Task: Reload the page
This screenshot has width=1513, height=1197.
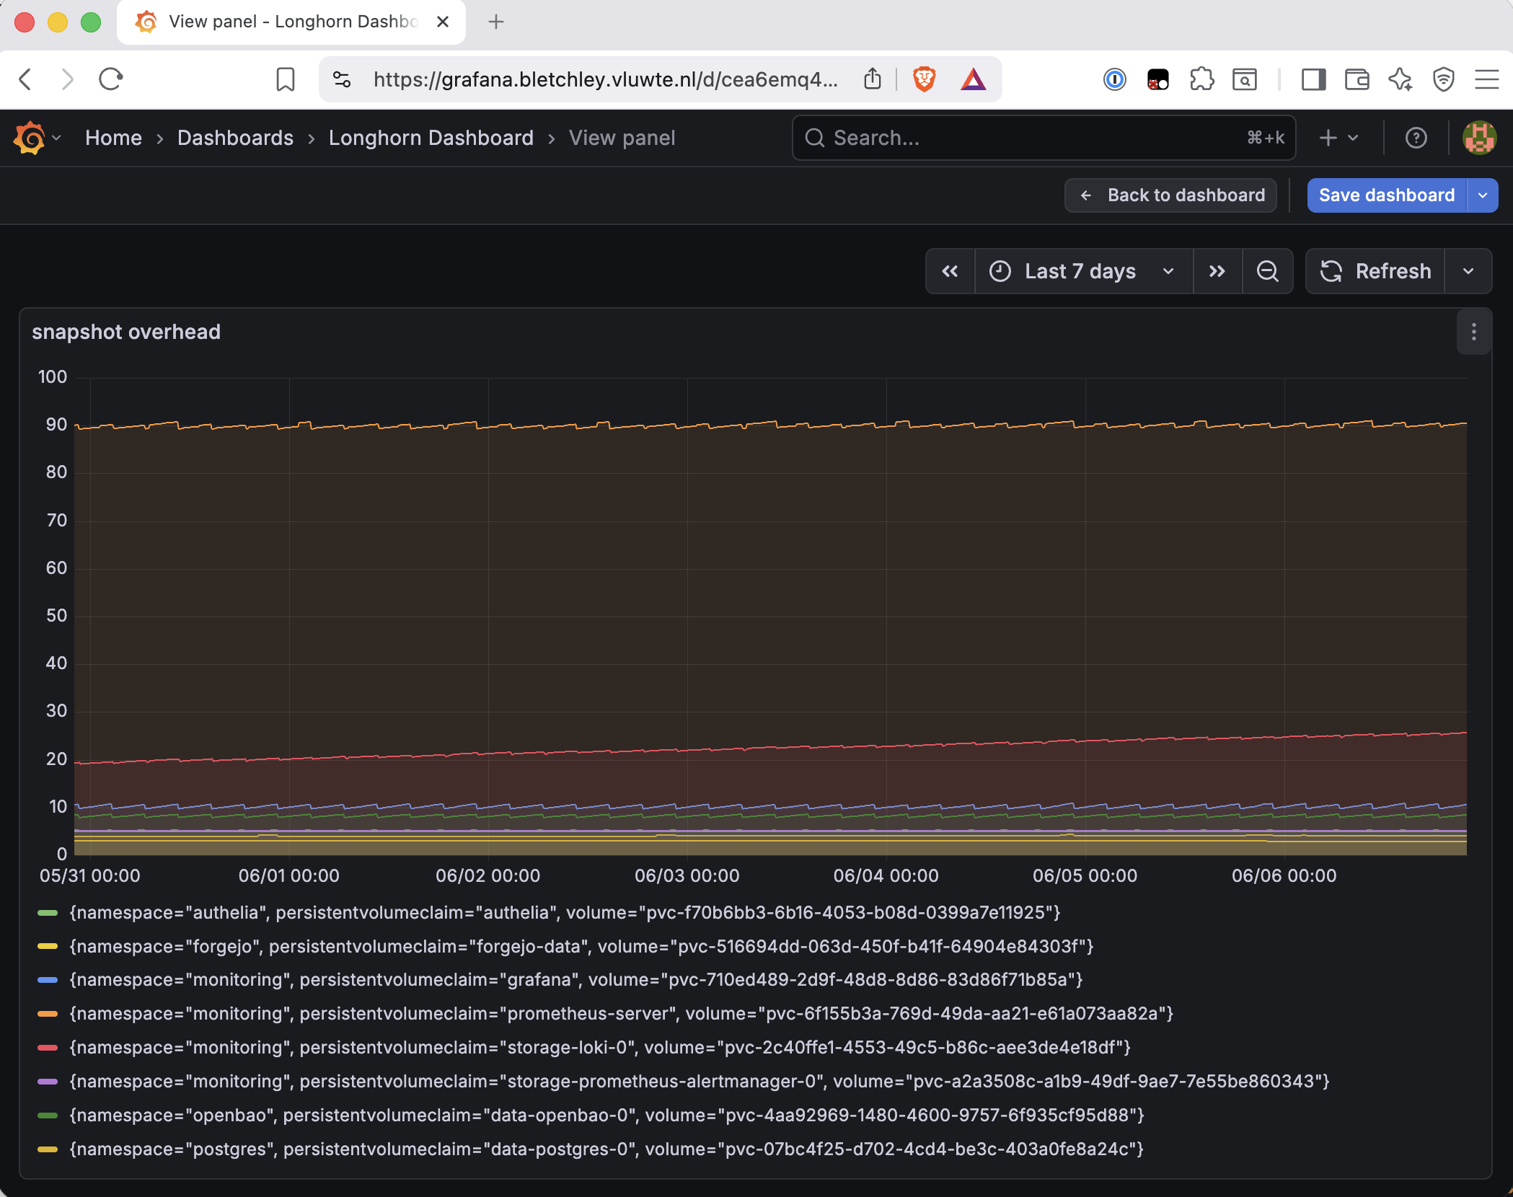Action: (110, 79)
